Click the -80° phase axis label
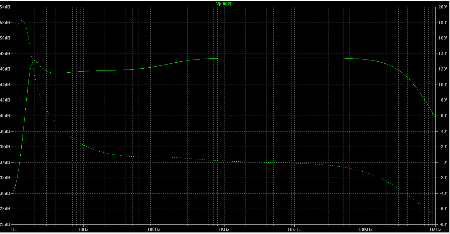 (x=443, y=224)
